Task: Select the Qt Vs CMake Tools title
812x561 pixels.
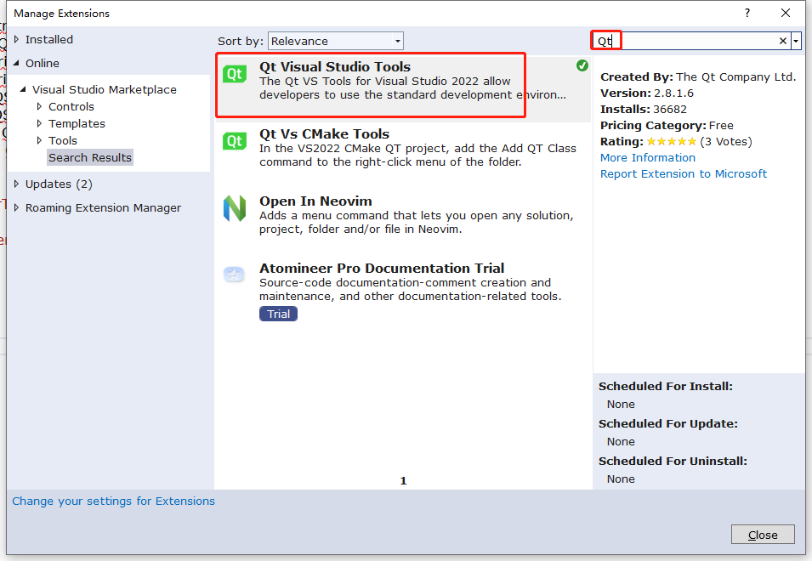Action: click(x=324, y=134)
